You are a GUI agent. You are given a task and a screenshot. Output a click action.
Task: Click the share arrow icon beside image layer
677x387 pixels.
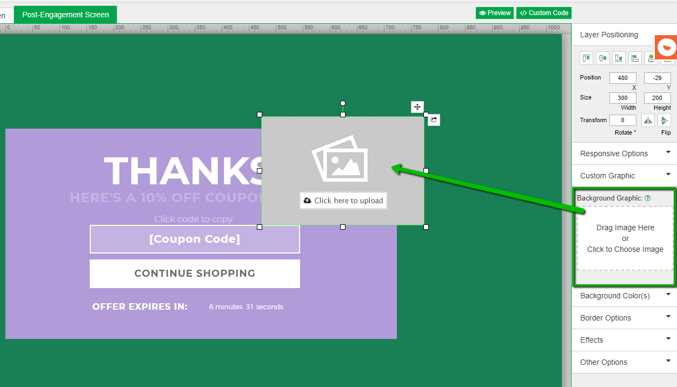click(x=434, y=120)
